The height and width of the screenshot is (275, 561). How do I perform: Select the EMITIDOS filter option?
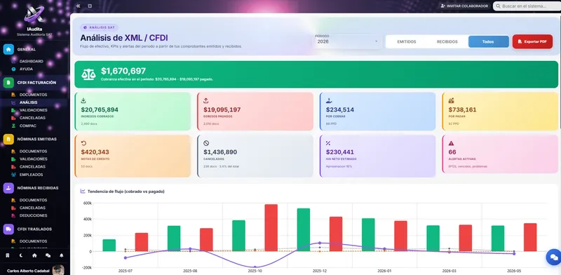(x=407, y=41)
